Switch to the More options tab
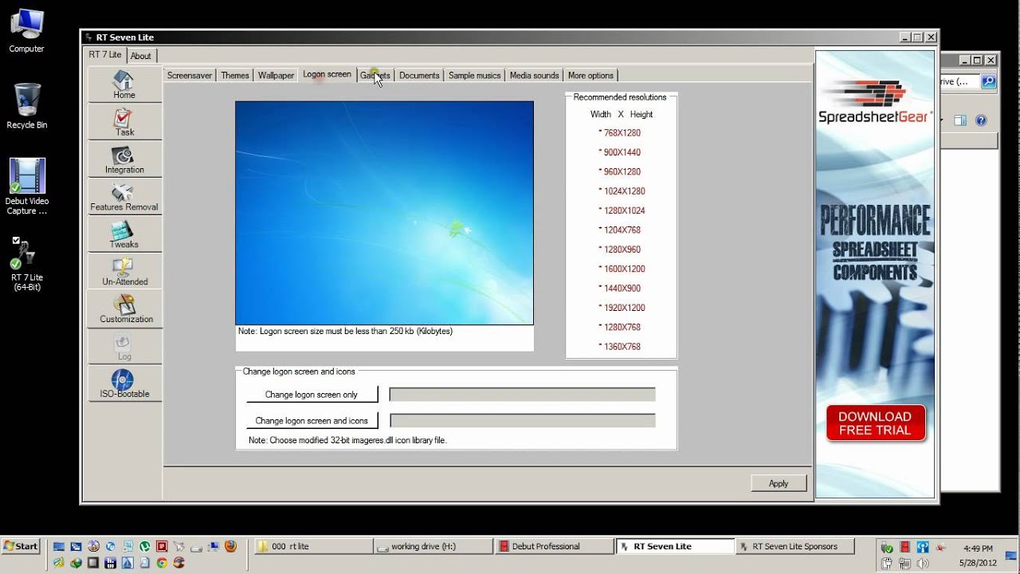Screen dimensions: 1020x574 coord(590,76)
